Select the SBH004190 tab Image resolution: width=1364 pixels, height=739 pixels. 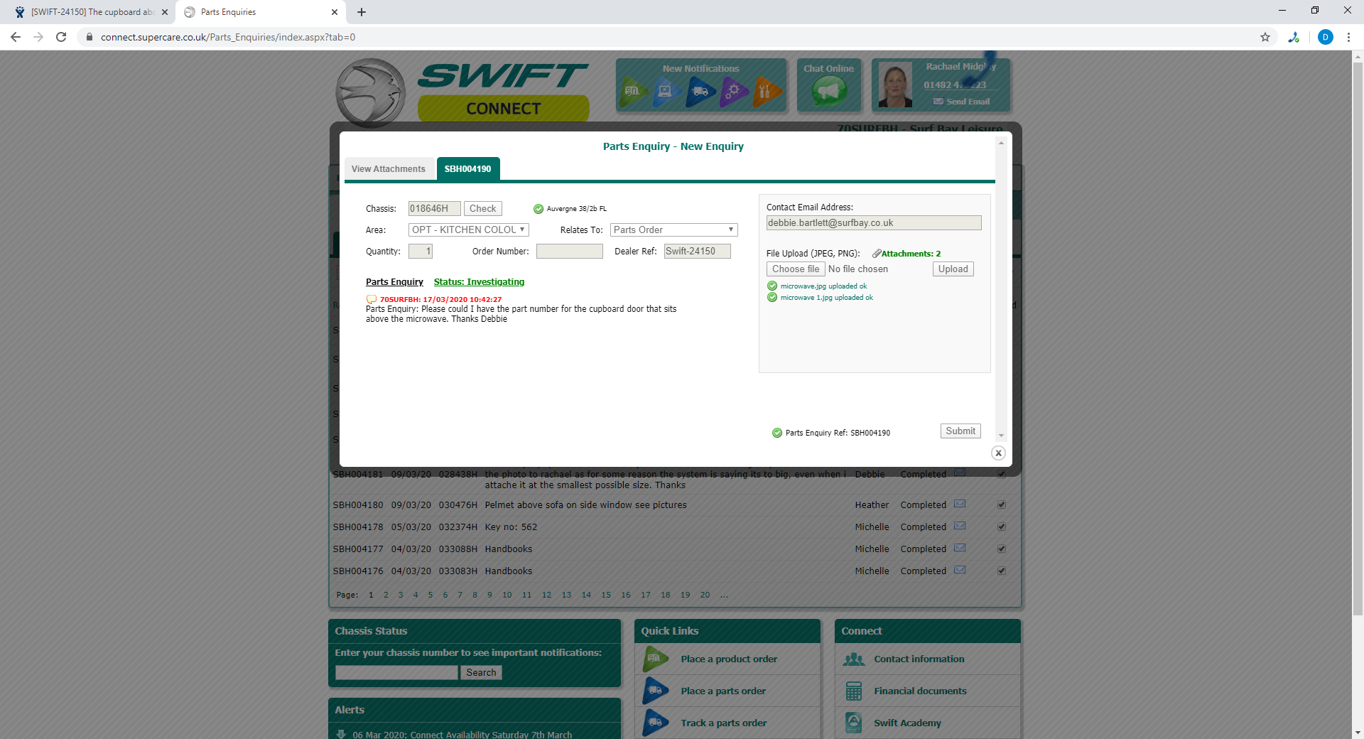point(468,169)
